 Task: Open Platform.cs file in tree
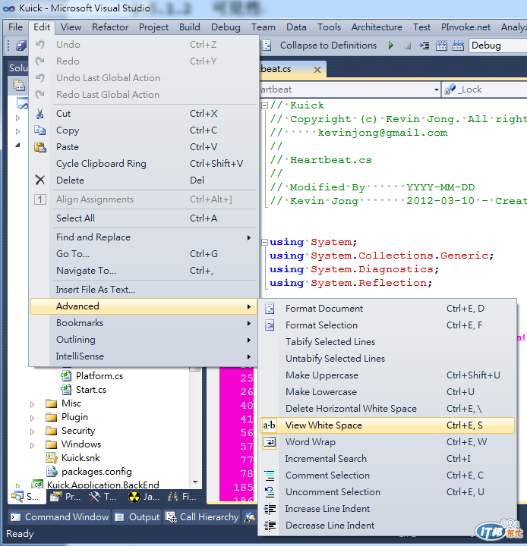pos(99,376)
